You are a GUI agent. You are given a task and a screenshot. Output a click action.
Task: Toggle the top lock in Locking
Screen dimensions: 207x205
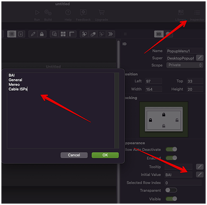[164, 115]
